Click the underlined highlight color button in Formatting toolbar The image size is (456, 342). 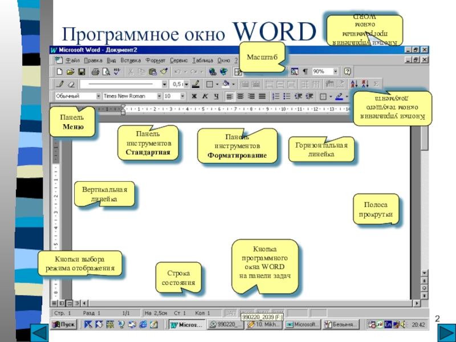click(x=339, y=96)
